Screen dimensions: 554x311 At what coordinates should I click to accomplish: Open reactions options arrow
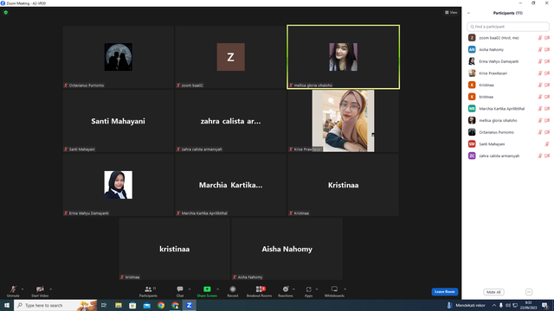pos(293,289)
